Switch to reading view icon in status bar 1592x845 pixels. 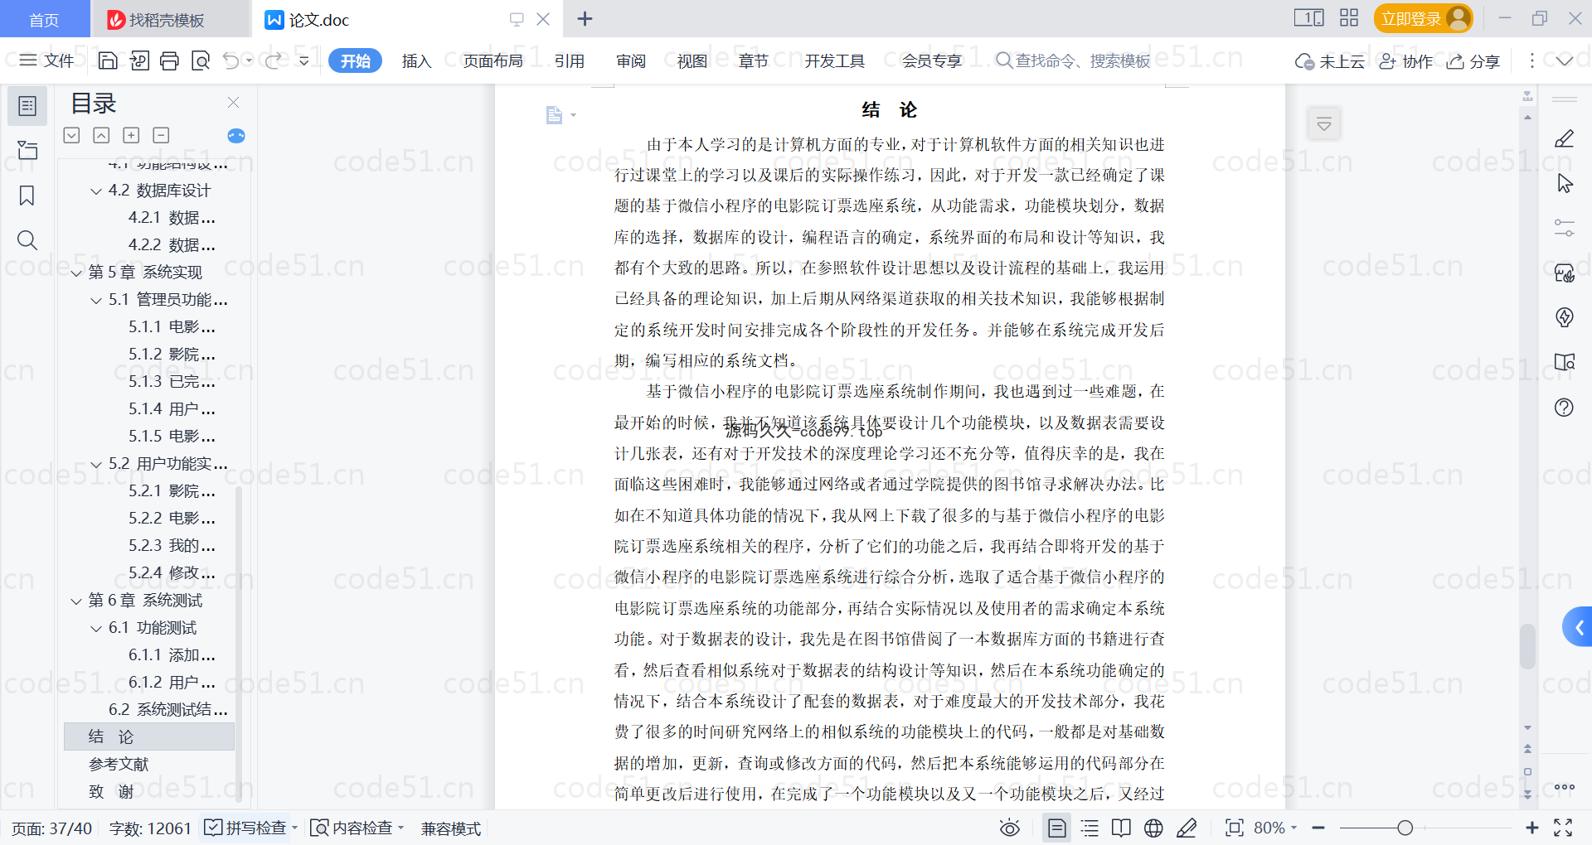point(1121,828)
